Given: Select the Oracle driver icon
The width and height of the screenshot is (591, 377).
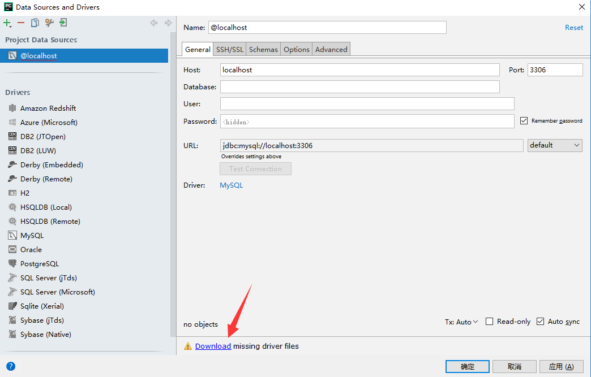Looking at the screenshot, I should click(x=12, y=249).
